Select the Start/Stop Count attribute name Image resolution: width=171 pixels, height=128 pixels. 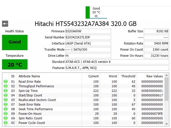[30, 95]
